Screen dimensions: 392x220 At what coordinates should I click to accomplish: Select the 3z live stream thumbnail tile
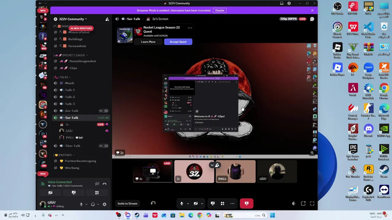[x=153, y=172]
